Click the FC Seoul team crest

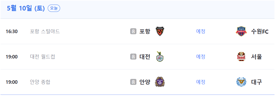coord(241,57)
